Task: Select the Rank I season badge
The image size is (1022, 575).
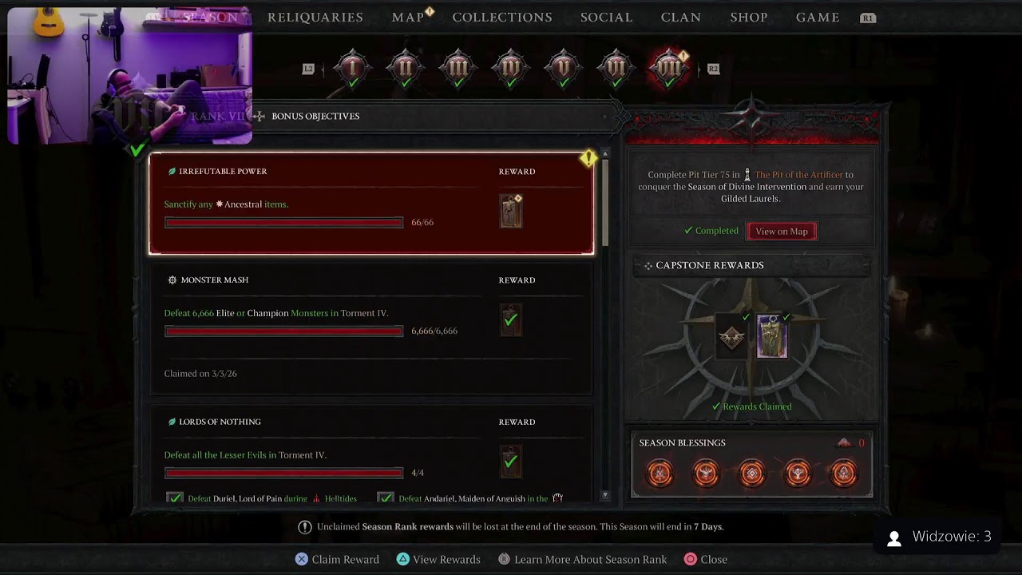Action: click(x=352, y=69)
